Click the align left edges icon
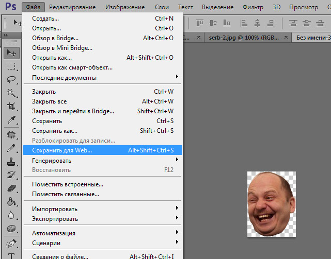The image size is (331, 259). 244,23
